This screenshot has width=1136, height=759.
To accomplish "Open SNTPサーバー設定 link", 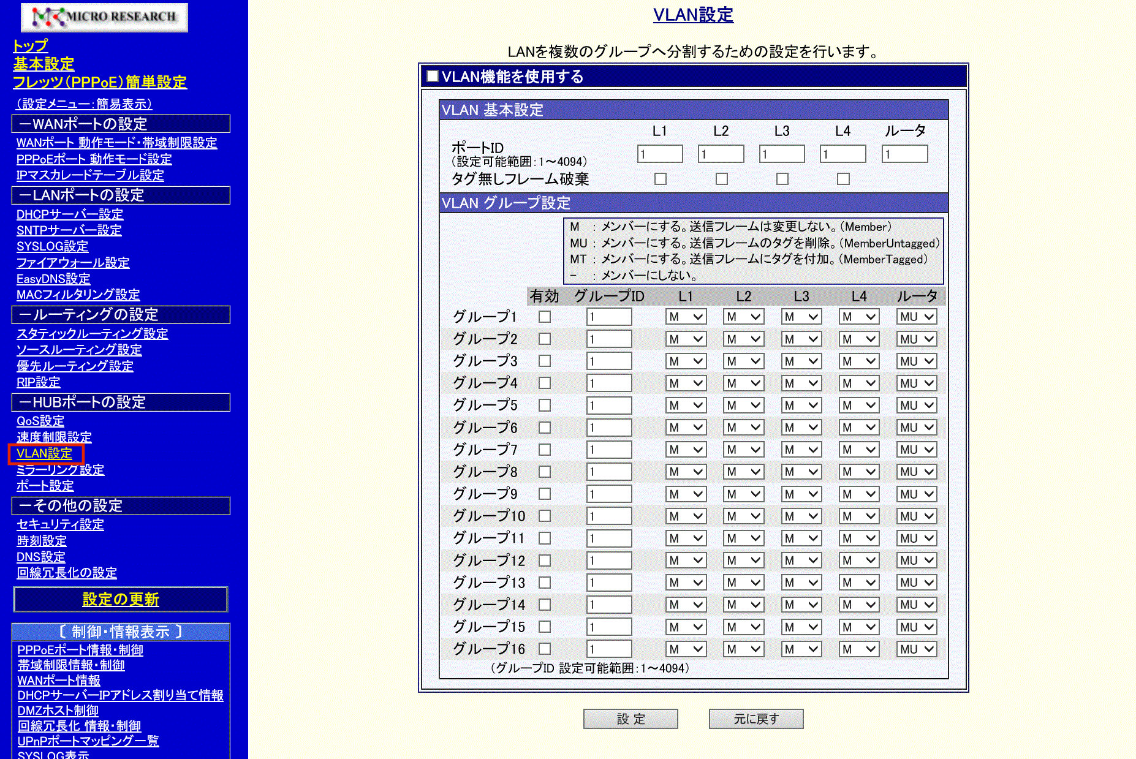I will click(x=69, y=230).
